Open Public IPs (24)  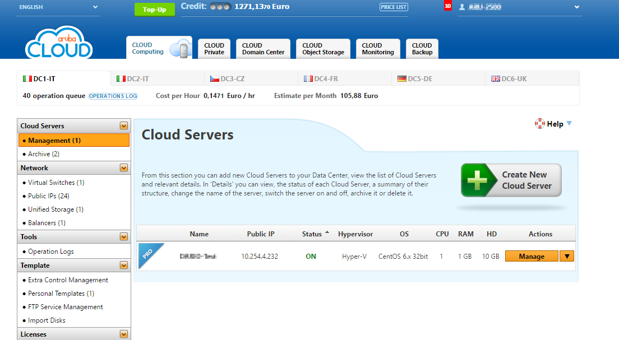tap(49, 196)
